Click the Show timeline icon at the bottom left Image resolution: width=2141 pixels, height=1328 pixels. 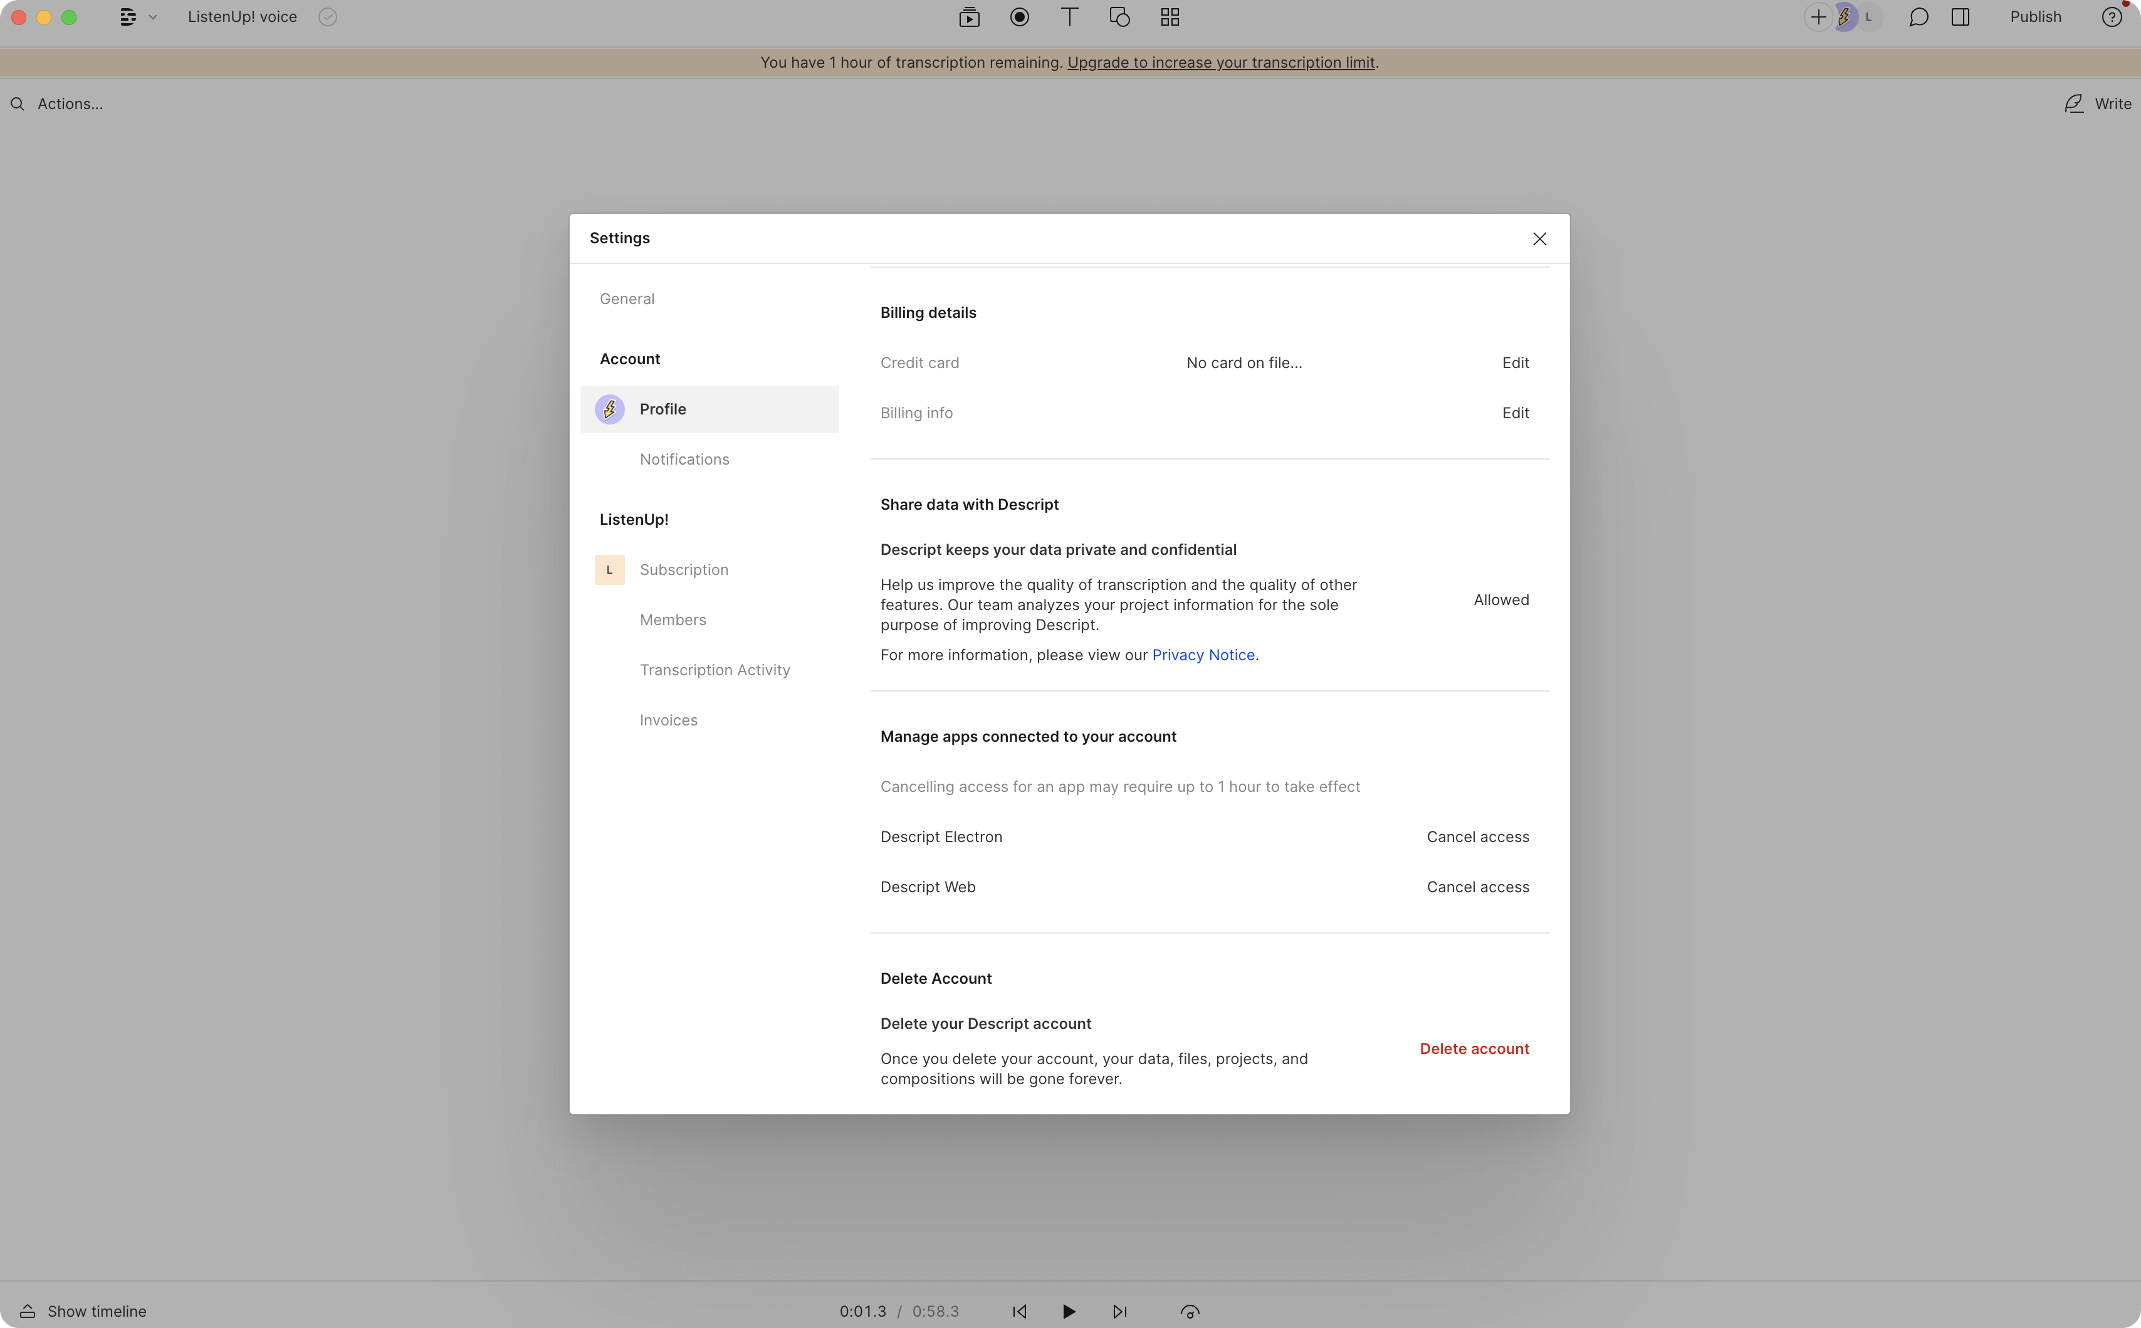(27, 1311)
